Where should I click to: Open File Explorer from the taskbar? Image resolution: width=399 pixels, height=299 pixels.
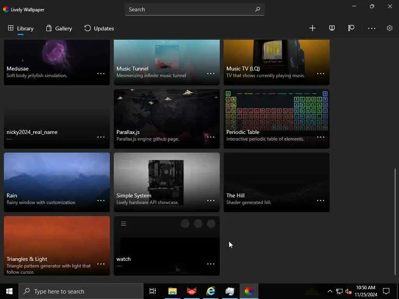pos(172,291)
